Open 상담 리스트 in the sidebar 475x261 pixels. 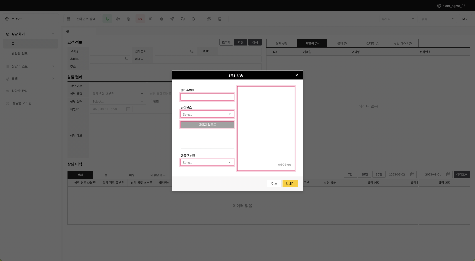pos(19,66)
